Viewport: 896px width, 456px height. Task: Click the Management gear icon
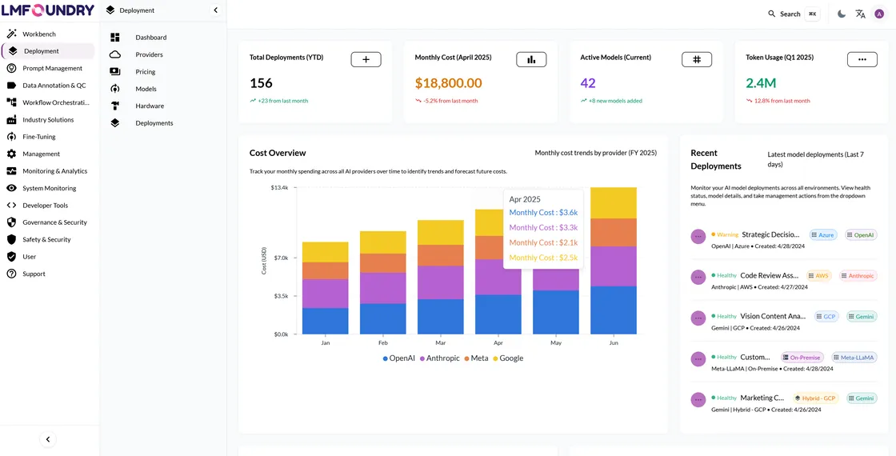coord(11,154)
